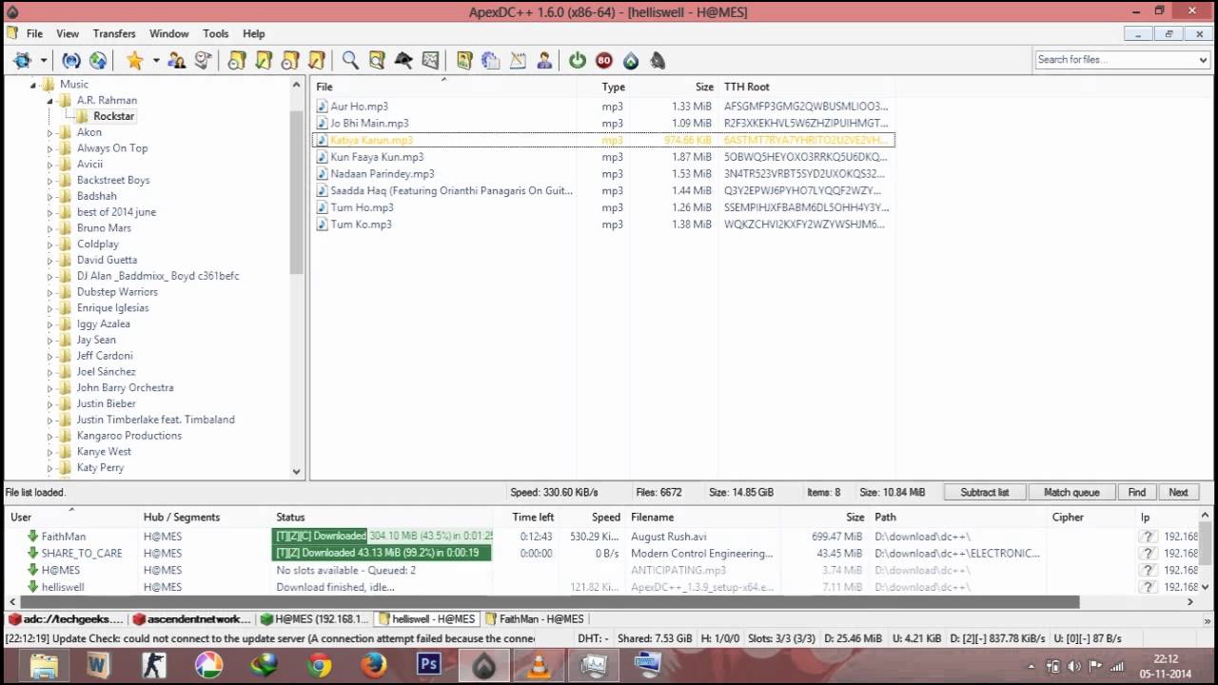Select the August Rush.avi transfer filename
The width and height of the screenshot is (1218, 685).
coord(669,537)
